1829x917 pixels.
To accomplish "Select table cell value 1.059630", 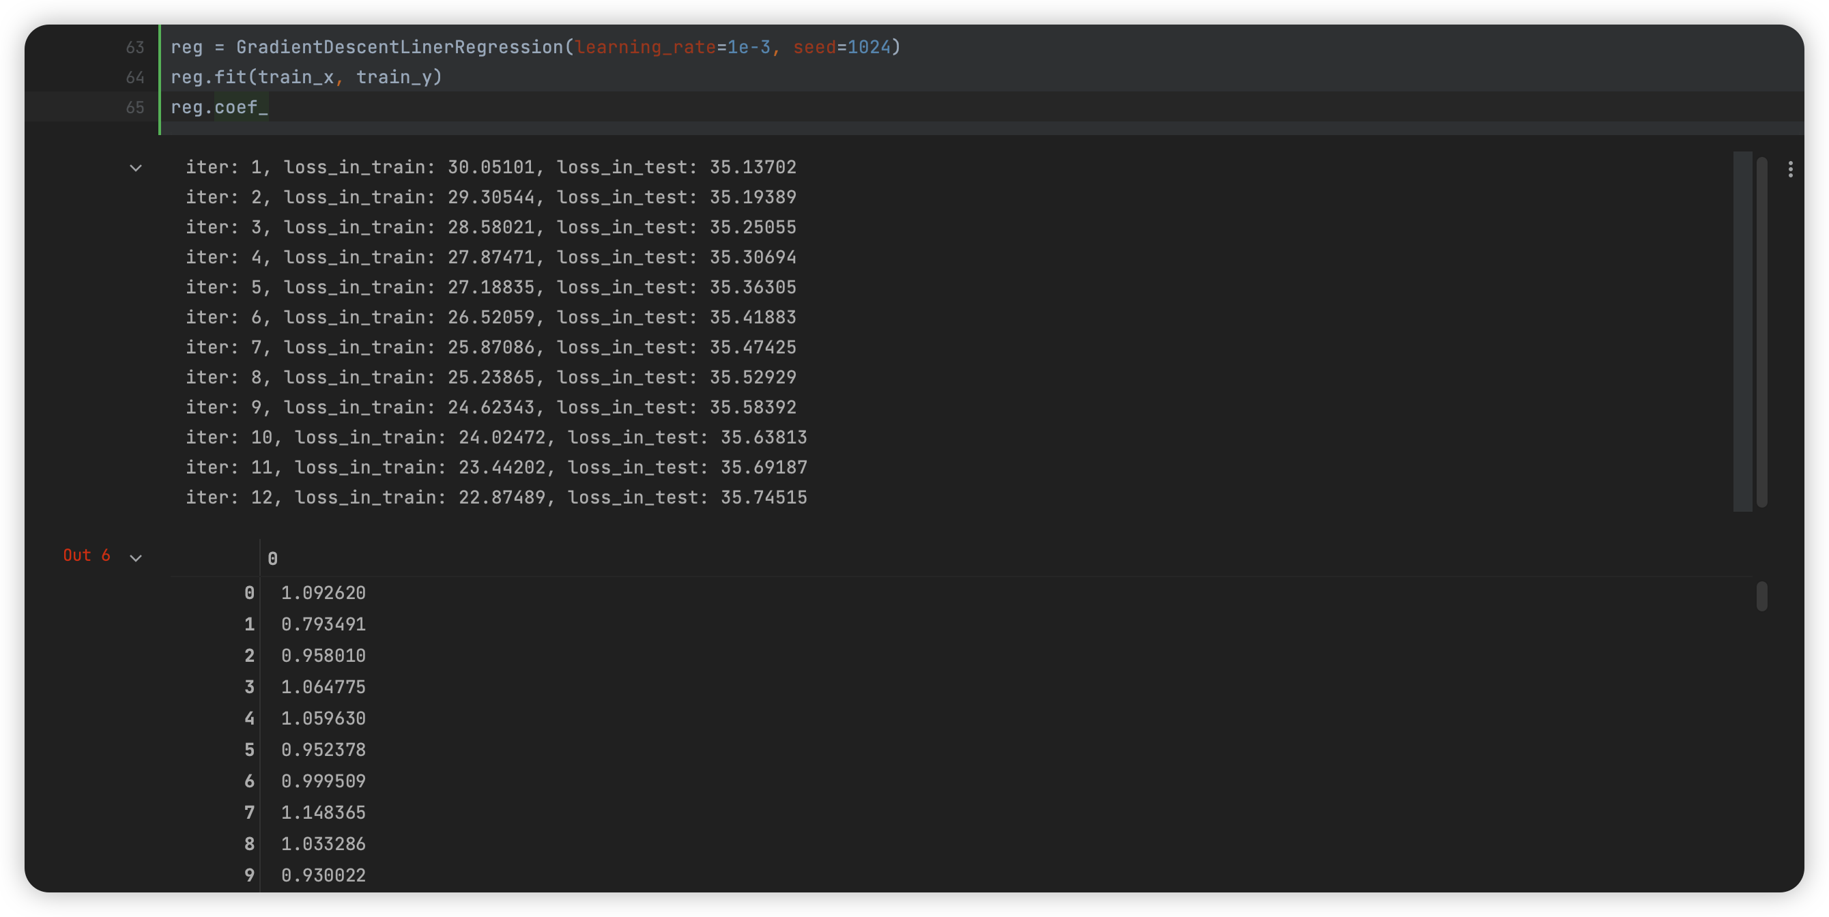I will [x=323, y=718].
